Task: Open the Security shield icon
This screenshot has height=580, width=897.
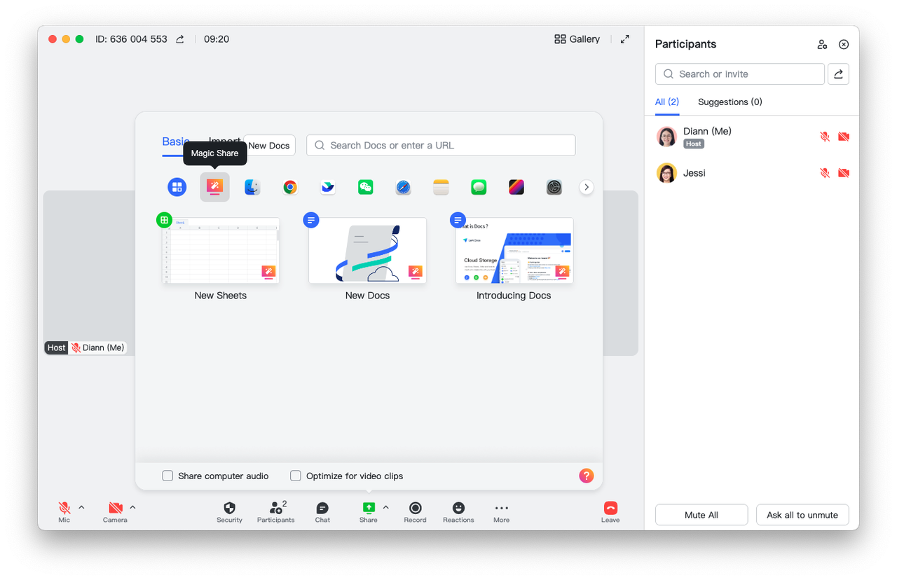Action: [229, 508]
